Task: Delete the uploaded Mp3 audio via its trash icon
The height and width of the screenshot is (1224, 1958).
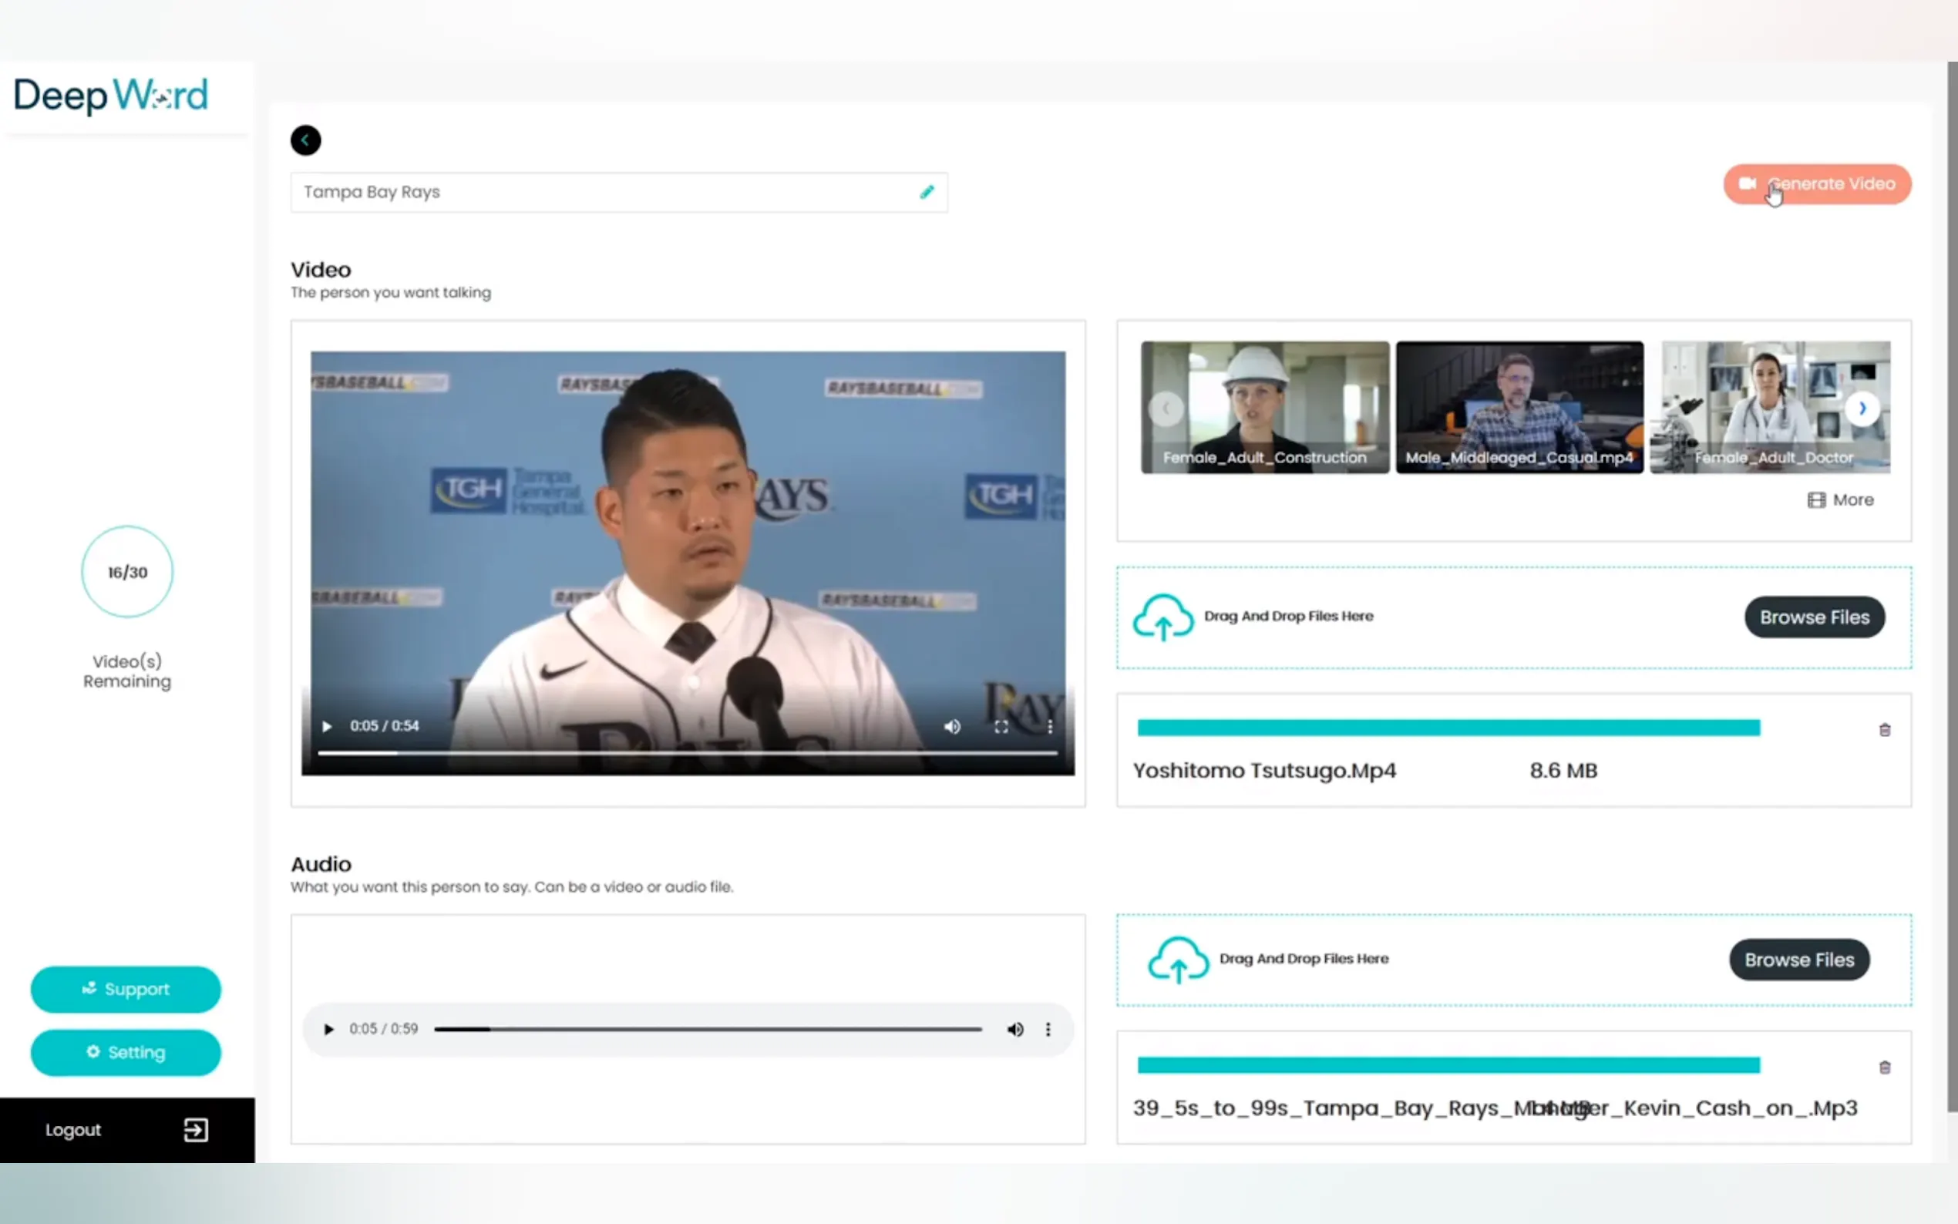Action: (x=1884, y=1068)
